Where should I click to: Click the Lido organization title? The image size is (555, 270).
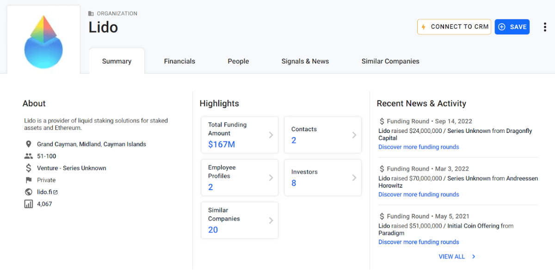[103, 27]
